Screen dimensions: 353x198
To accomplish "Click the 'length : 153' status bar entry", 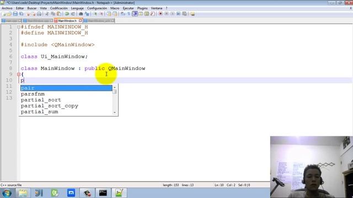I will (171, 185).
